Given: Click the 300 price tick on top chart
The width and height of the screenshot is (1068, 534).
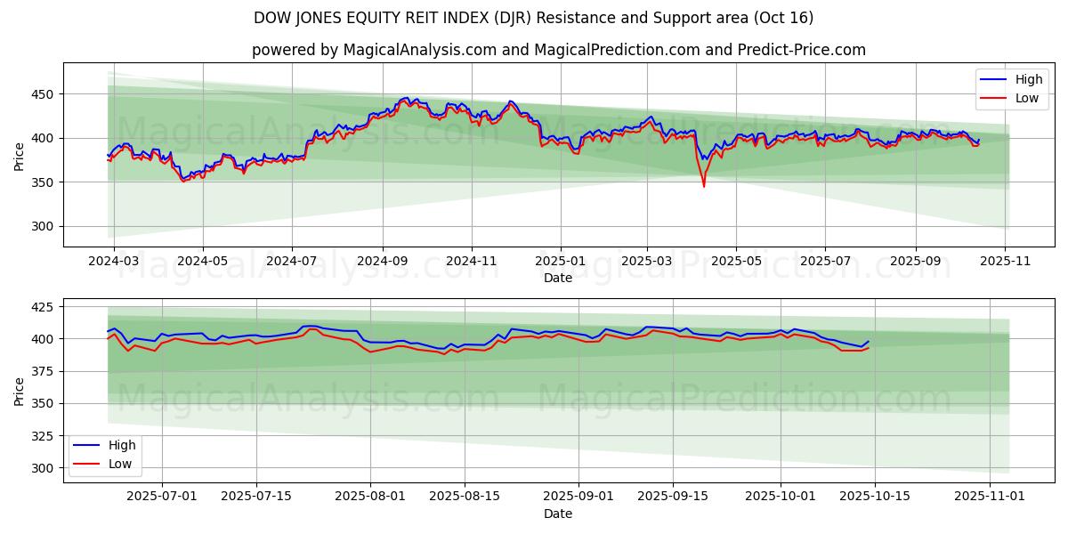Looking at the screenshot, I should 41,226.
